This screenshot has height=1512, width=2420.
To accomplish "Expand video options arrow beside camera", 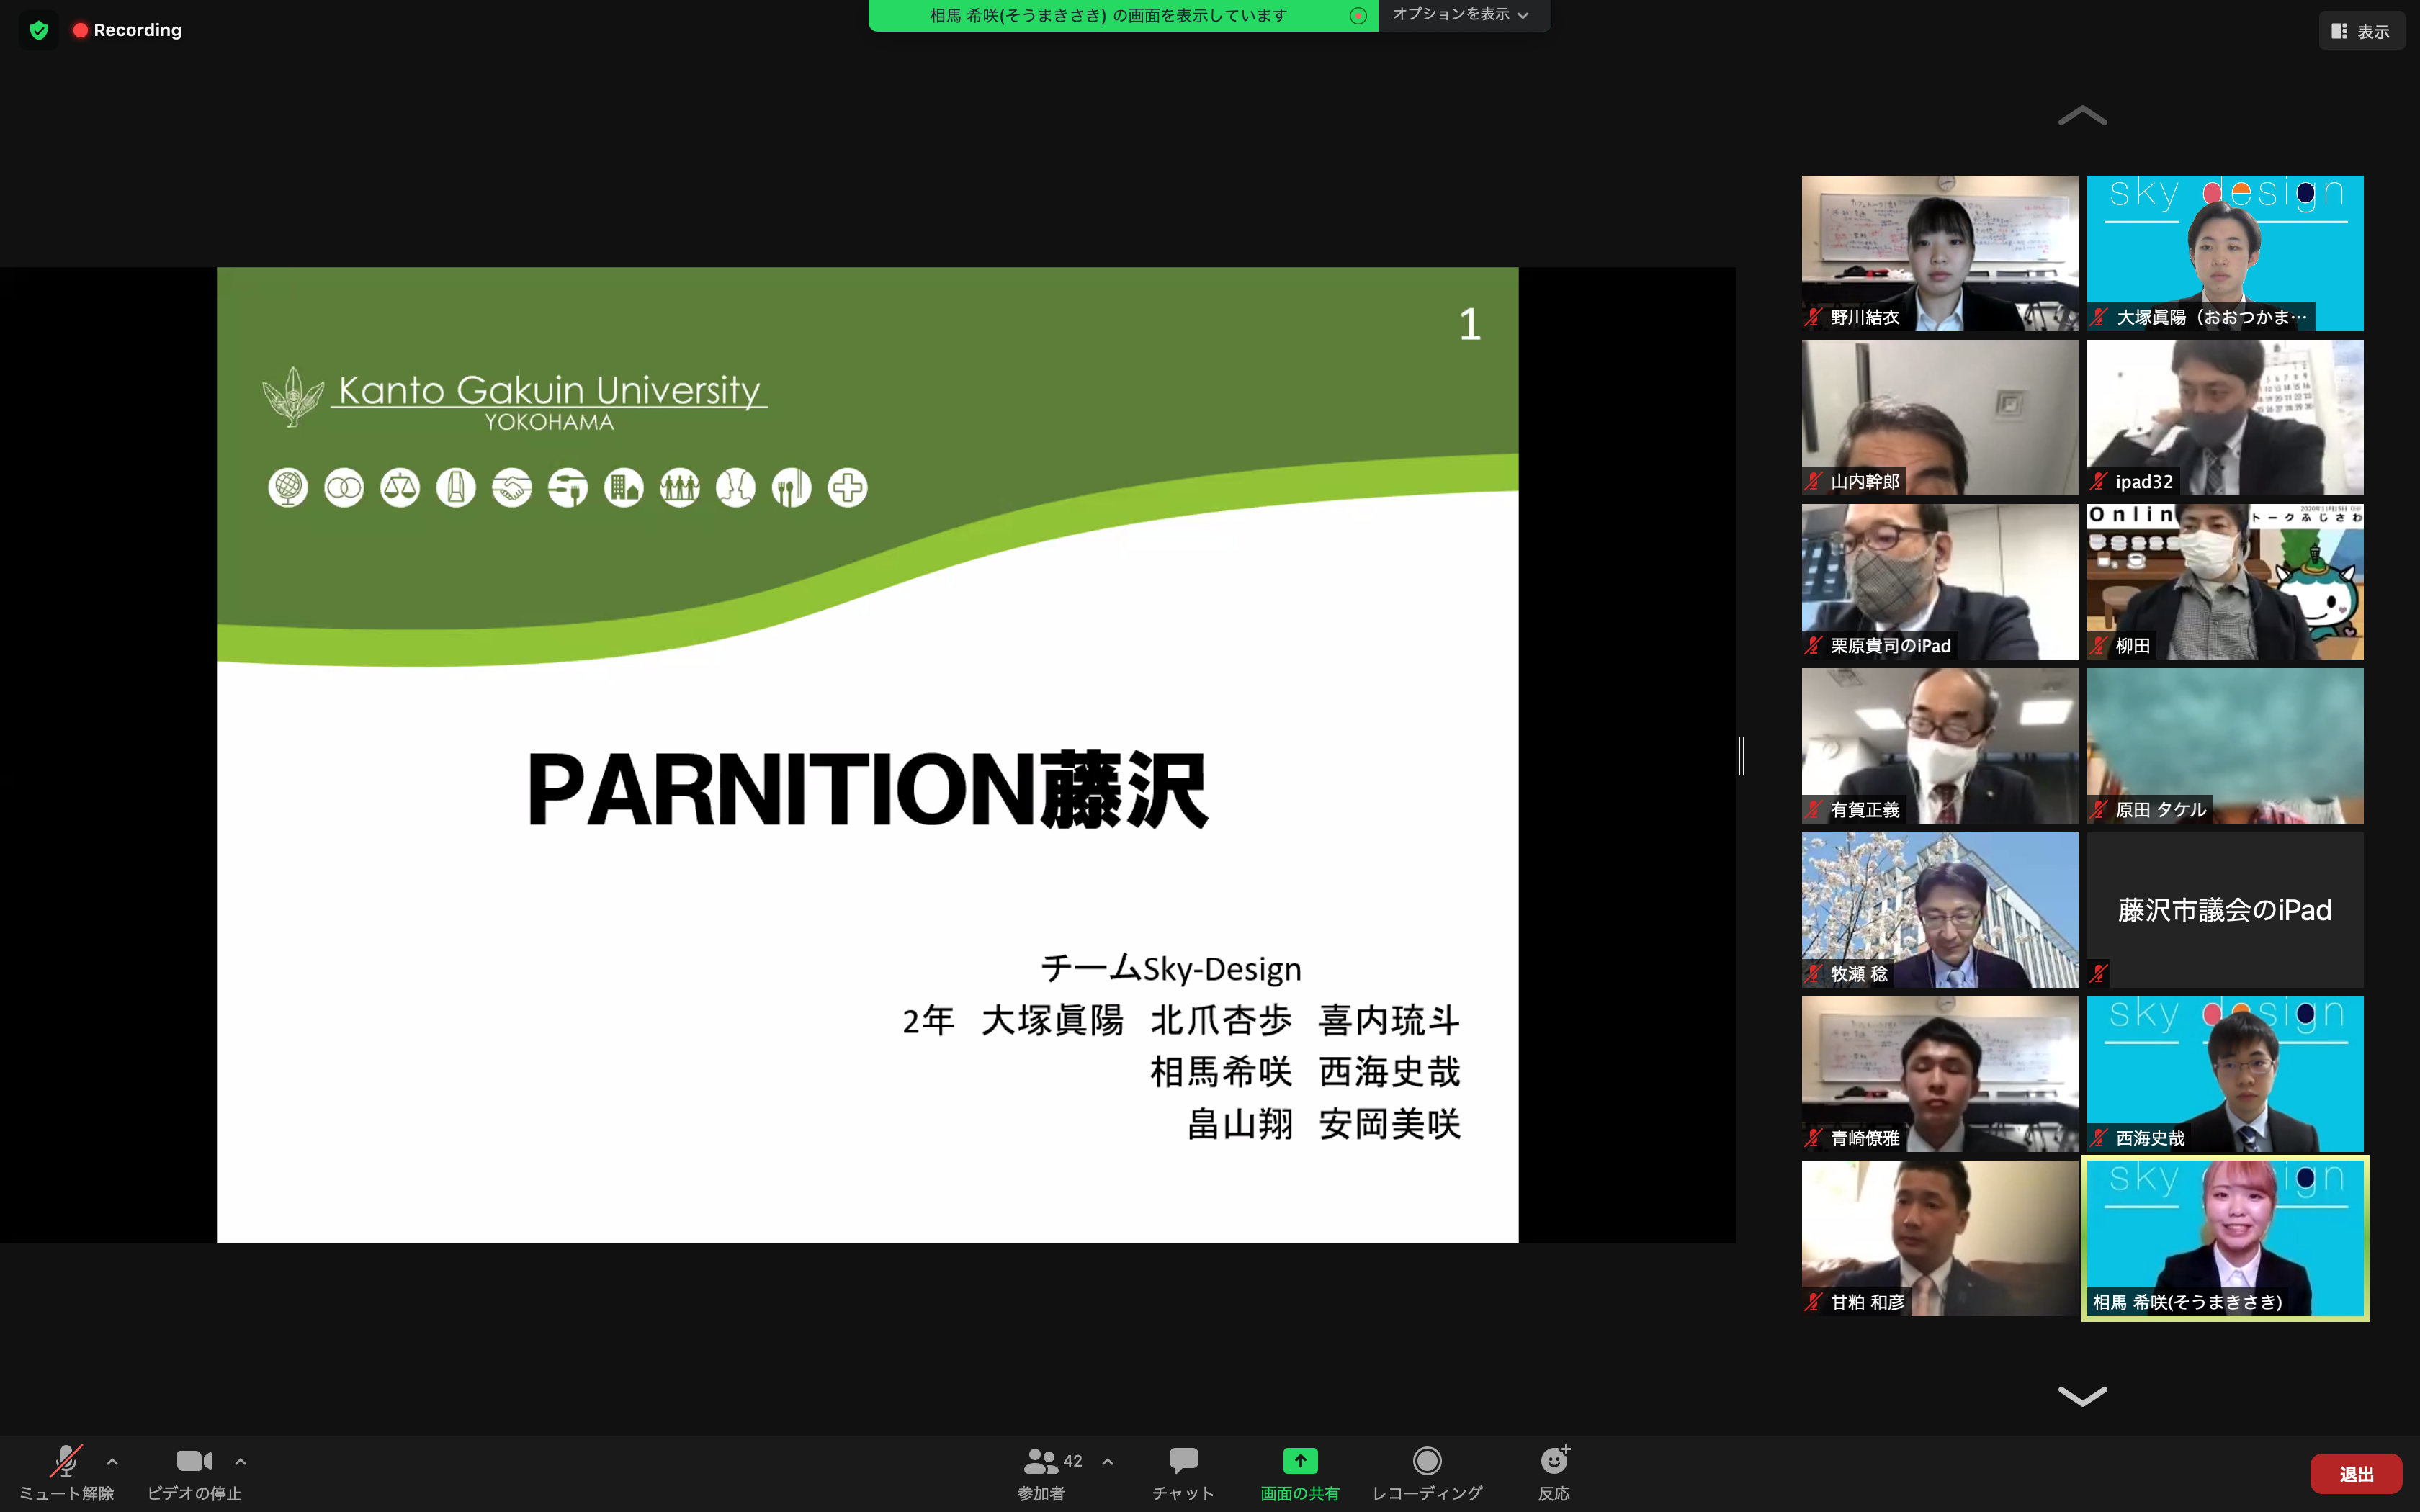I will click(x=240, y=1461).
